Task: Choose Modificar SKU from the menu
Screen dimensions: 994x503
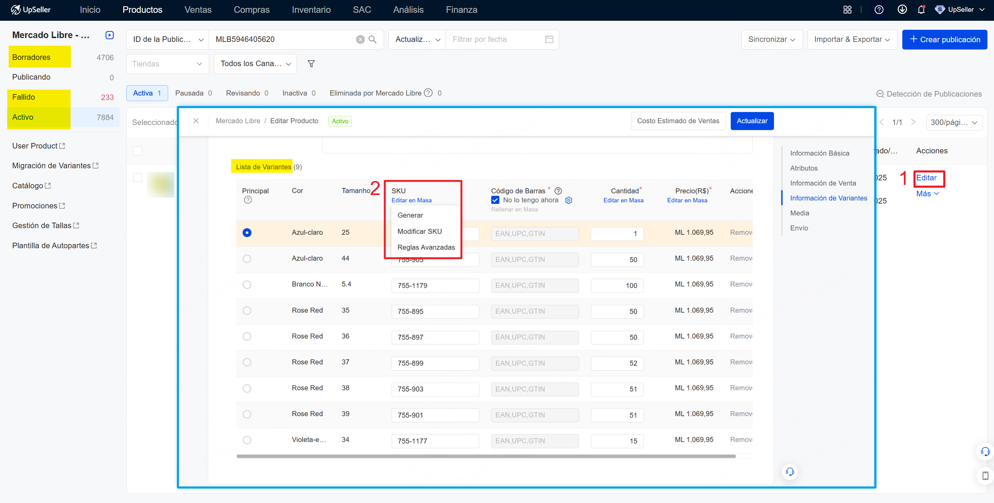Action: coord(419,231)
